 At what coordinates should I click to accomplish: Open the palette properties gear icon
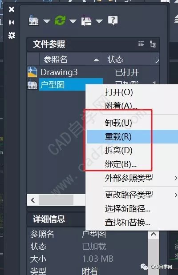(12, 35)
